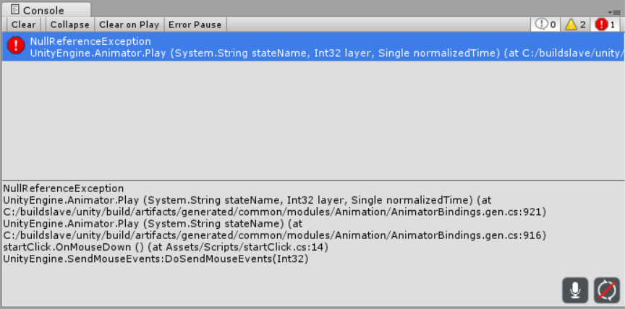The width and height of the screenshot is (625, 309).
Task: Click the Clear button in console toolbar
Action: (24, 25)
